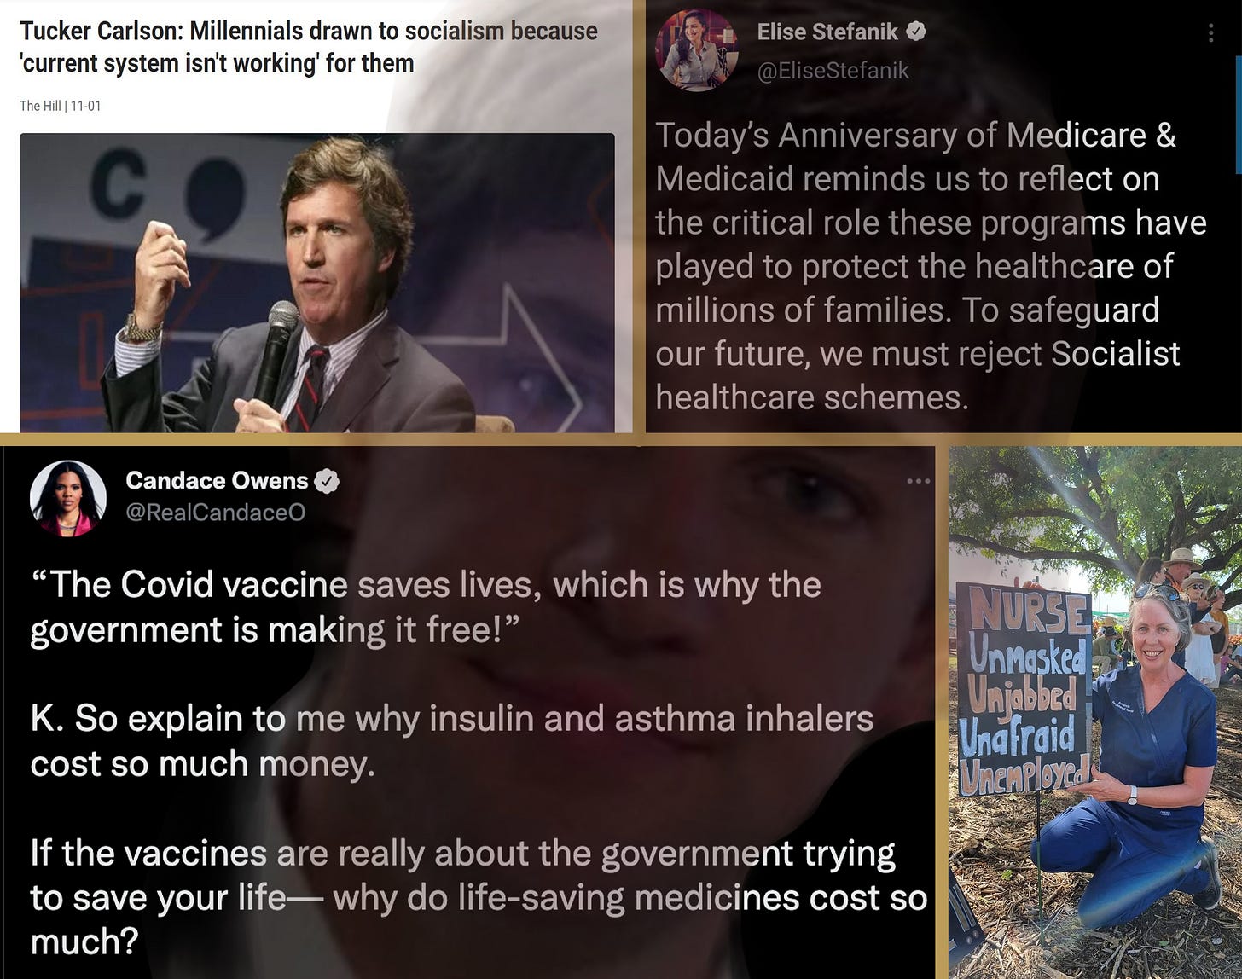Click the 11-01 article date
The height and width of the screenshot is (979, 1242).
(x=86, y=106)
